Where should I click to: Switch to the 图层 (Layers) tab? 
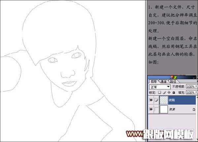point(153,81)
